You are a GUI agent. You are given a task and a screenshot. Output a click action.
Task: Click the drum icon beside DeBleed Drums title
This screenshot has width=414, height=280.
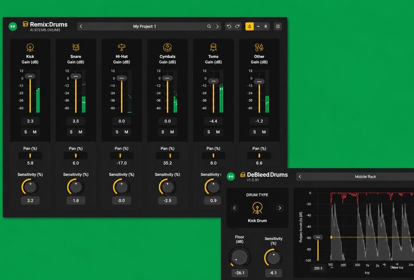pos(243,175)
